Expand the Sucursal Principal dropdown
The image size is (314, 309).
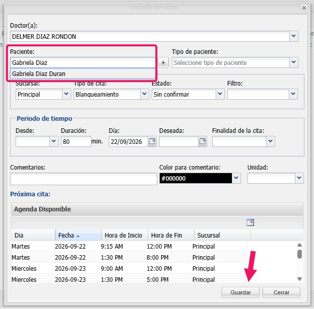tap(67, 94)
